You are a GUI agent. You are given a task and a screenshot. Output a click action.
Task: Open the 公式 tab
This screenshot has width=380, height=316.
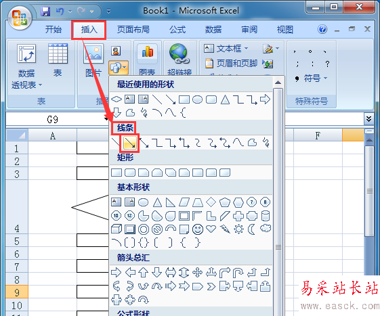177,30
